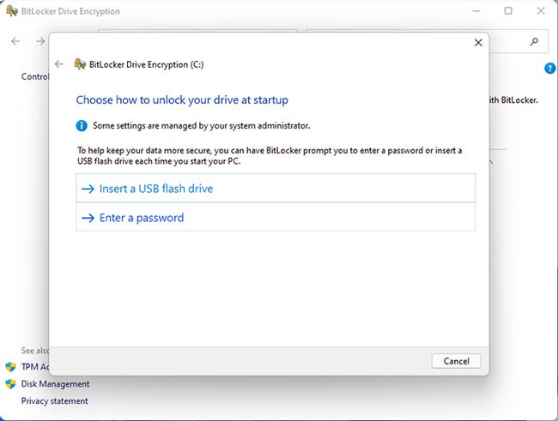
Task: Navigate forward in the Control Panel window
Action: (40, 41)
